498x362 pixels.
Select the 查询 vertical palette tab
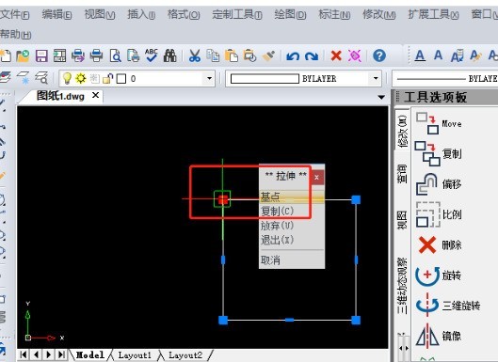[402, 174]
